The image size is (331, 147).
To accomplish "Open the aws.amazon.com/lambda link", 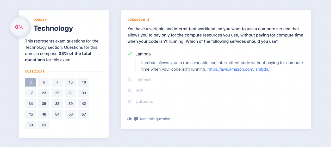I will 238,69.
